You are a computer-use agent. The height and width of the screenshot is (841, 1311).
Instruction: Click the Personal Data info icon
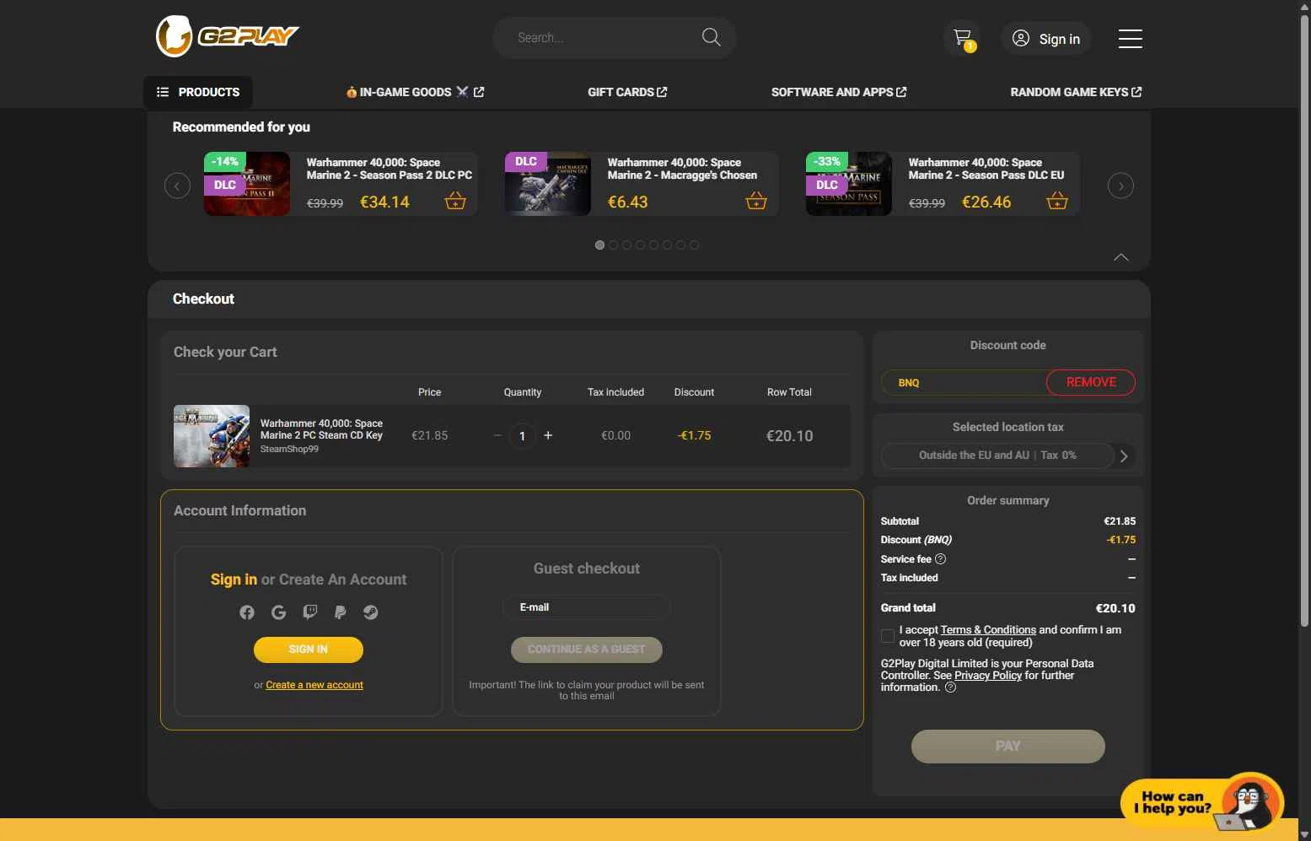(x=951, y=687)
